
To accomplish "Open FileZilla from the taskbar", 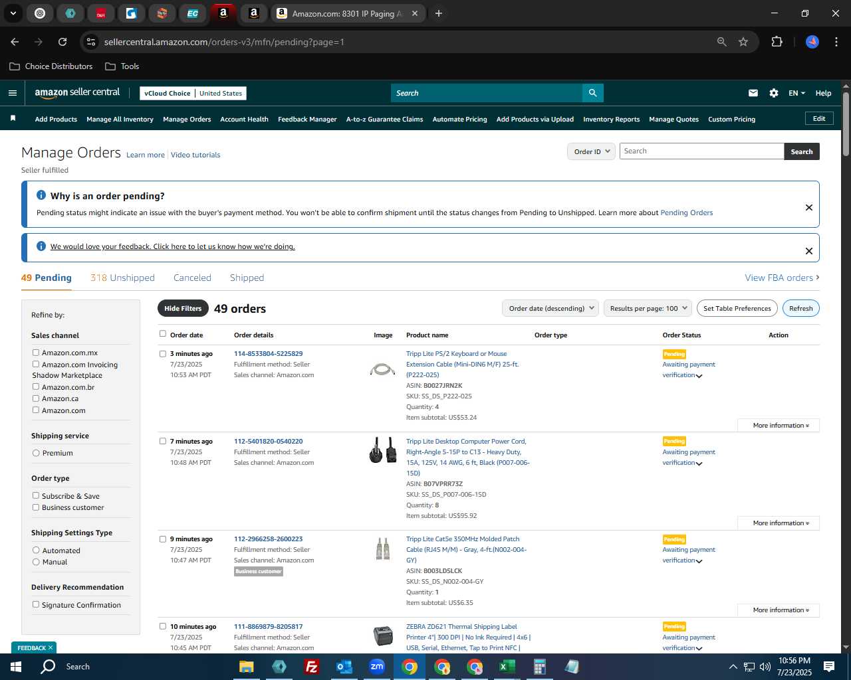I will 311,667.
